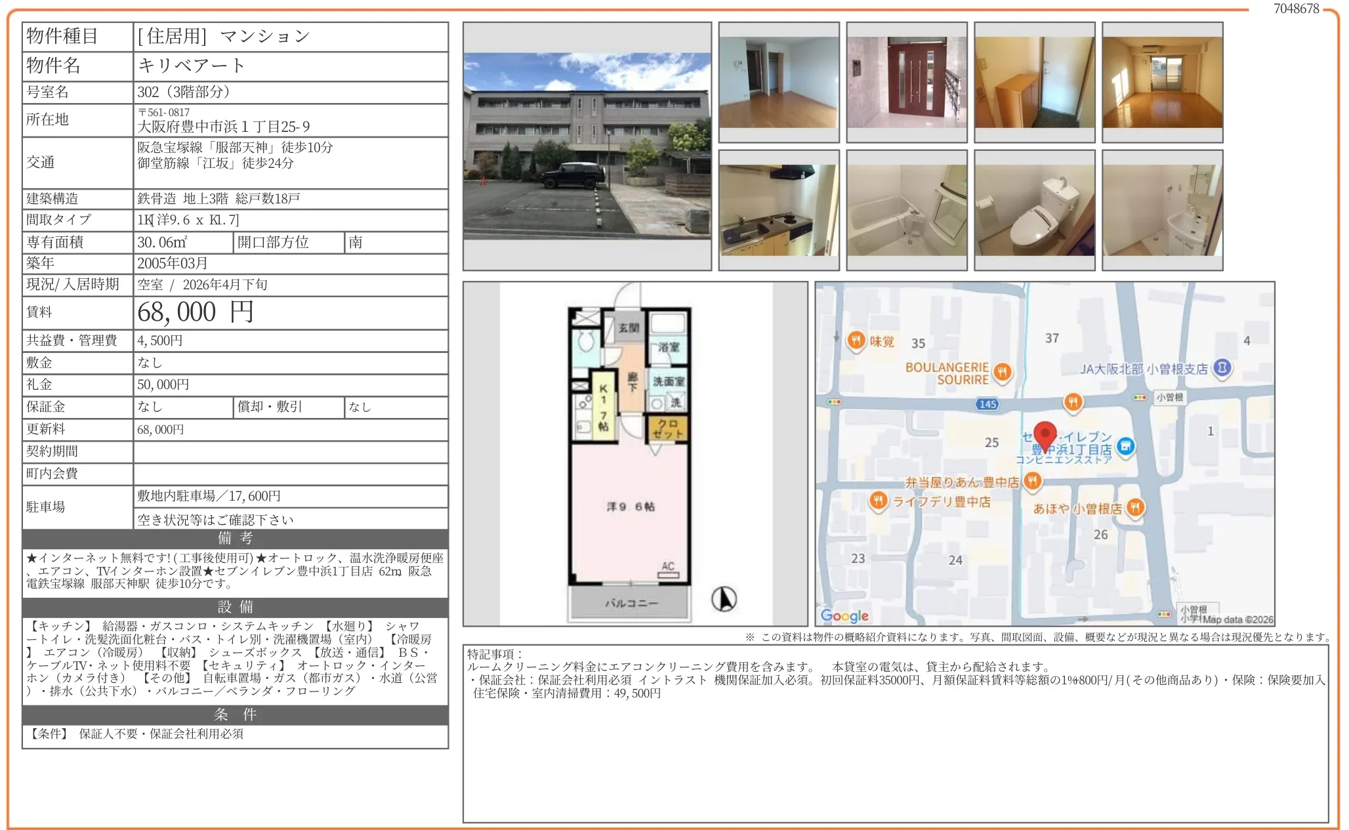This screenshot has width=1349, height=830.
Task: Click the 68,000 円 rent amount
Action: pyautogui.click(x=196, y=312)
